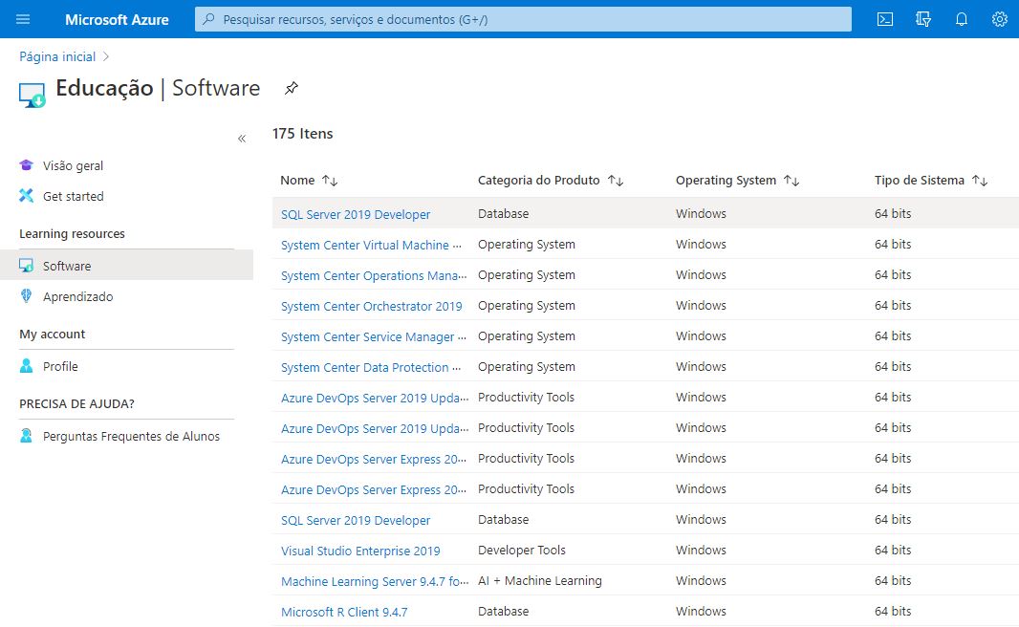Sort by Nome column arrows
Image resolution: width=1019 pixels, height=627 pixels.
[330, 181]
